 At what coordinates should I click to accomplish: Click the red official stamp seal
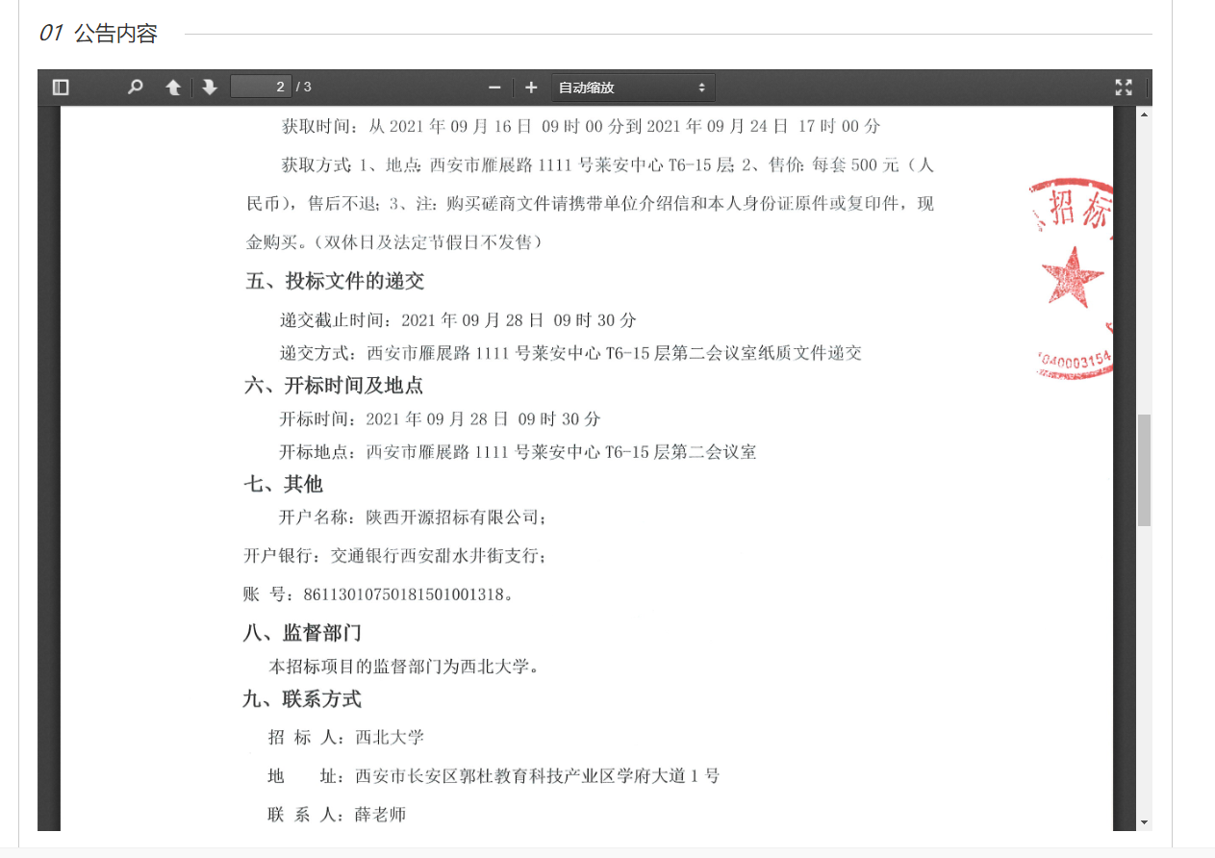[1073, 279]
